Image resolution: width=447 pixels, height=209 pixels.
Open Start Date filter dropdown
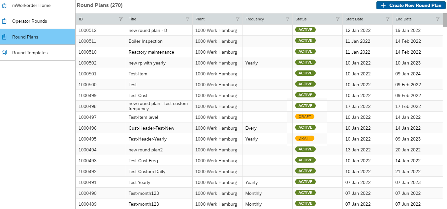tap(388, 19)
